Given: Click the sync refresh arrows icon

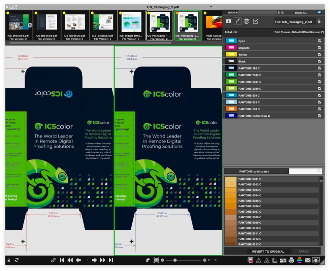Looking at the screenshot, I should (x=16, y=260).
